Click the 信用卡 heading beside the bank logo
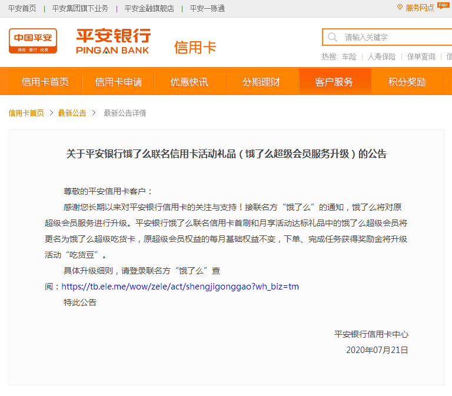Screen dimensions: 452x396 tap(195, 48)
